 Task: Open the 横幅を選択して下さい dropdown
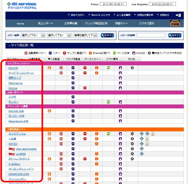(85, 35)
